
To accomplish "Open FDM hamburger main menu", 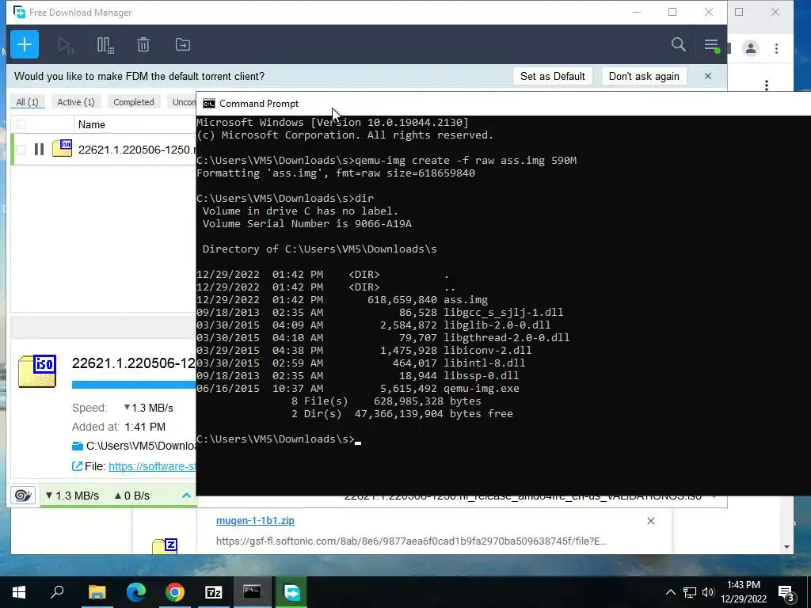I will tap(712, 45).
